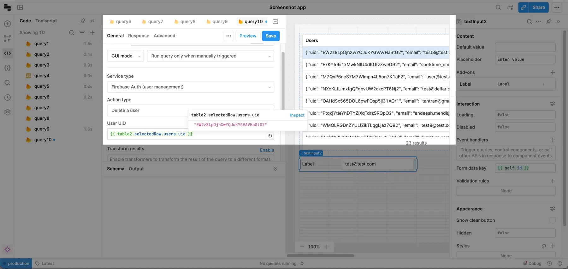Collapse the Code panel with double chevron

tap(92, 21)
